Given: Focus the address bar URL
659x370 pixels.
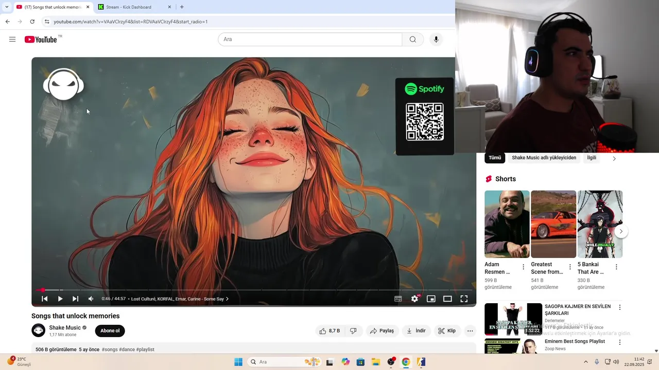Looking at the screenshot, I should [x=131, y=22].
